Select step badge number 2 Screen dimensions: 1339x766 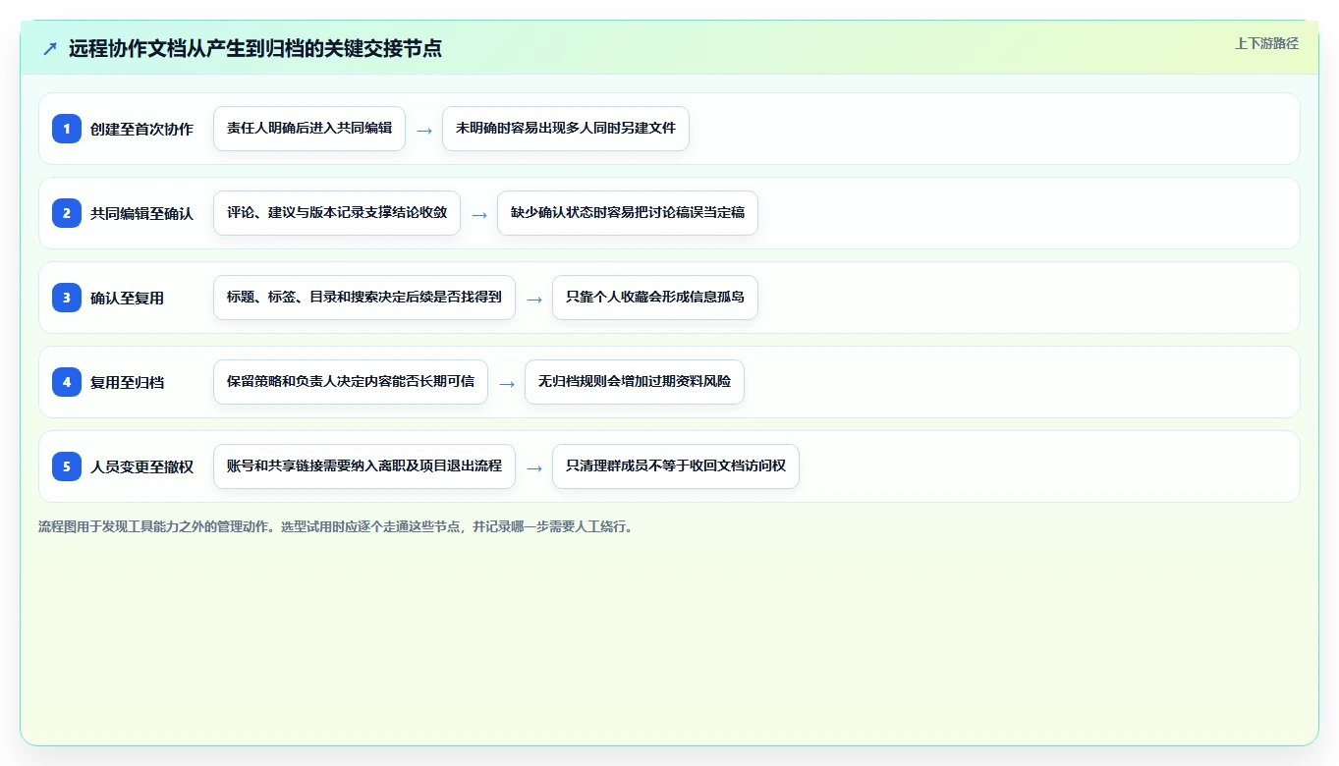point(67,213)
